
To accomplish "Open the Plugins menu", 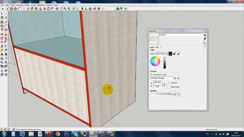I will 49,5.
